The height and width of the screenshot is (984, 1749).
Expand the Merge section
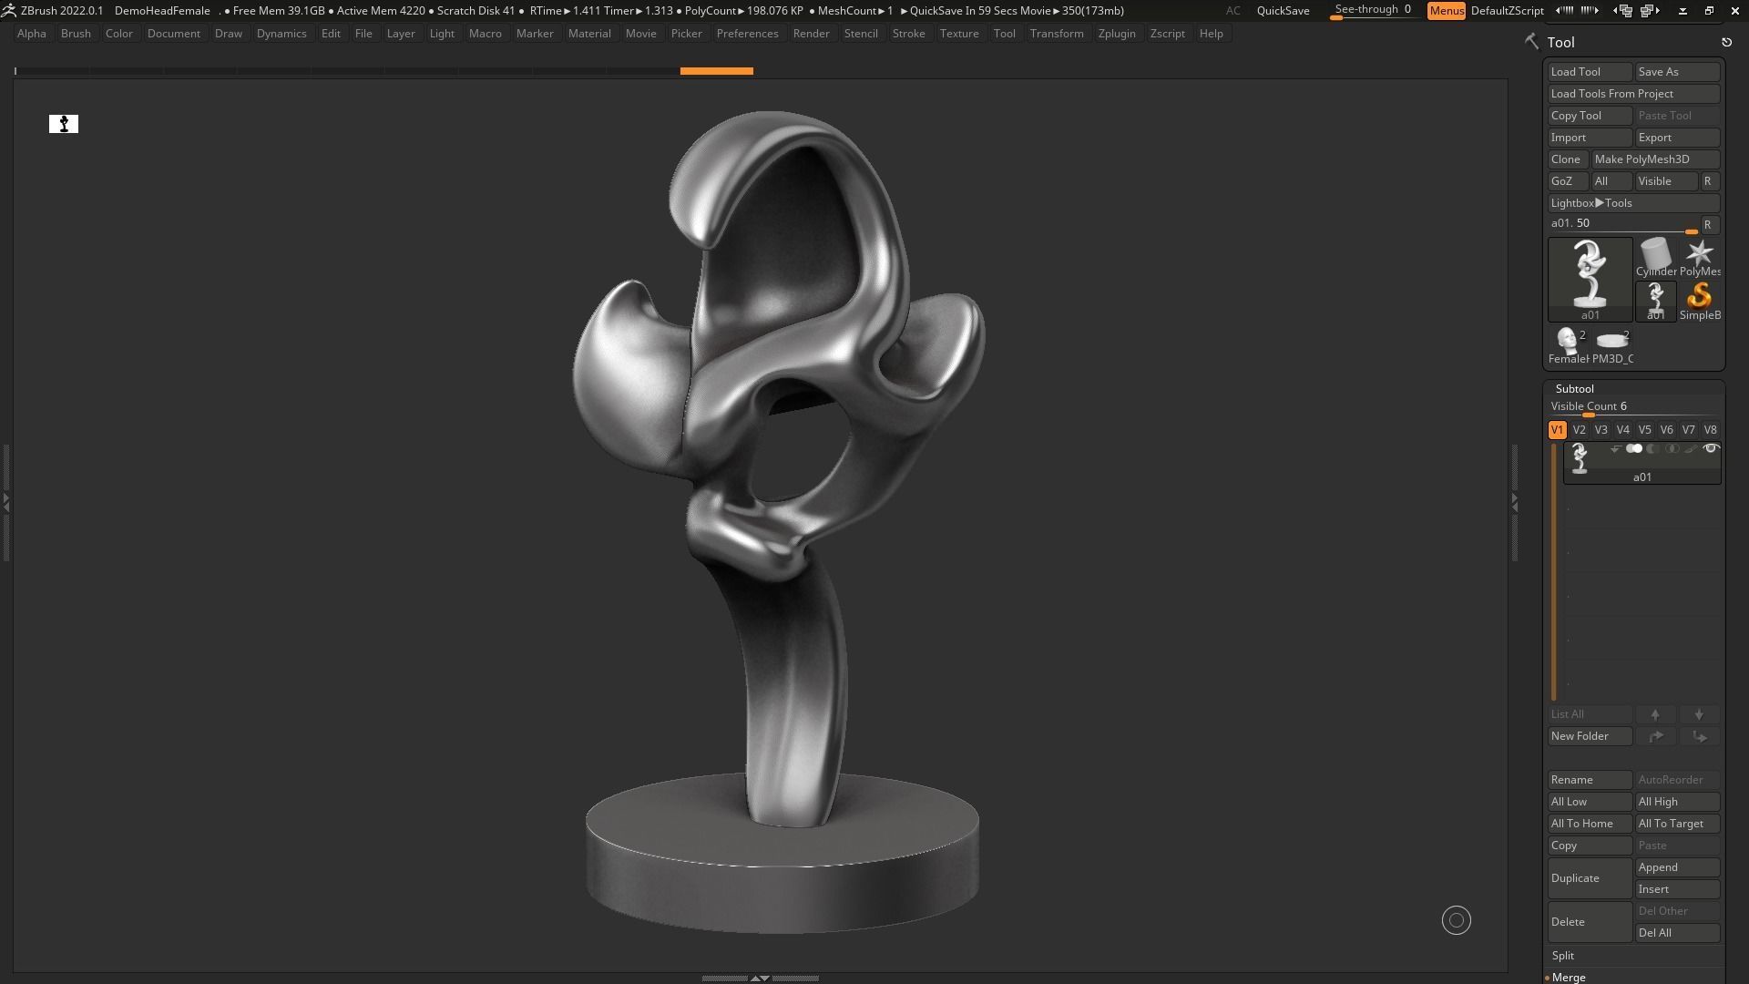(1569, 978)
